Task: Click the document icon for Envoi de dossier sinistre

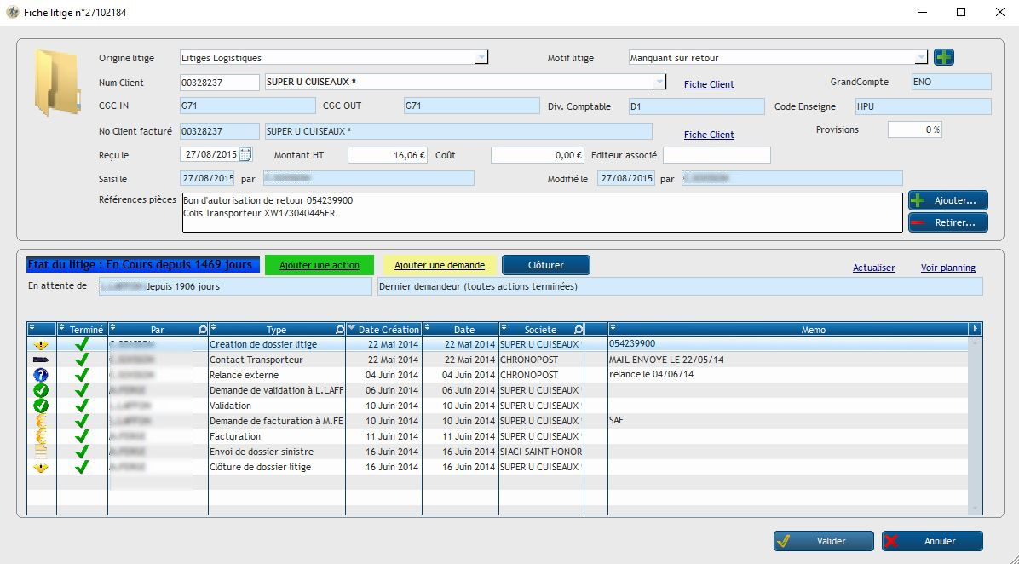Action: click(x=41, y=452)
